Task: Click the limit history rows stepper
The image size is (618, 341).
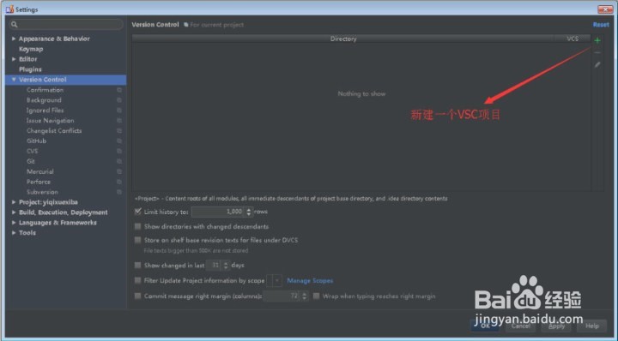Action: pyautogui.click(x=249, y=212)
